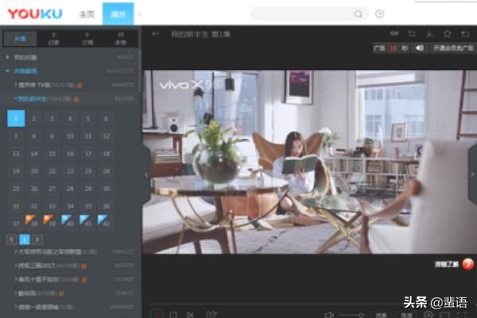
Task: Download the video via download icon
Action: point(429,33)
